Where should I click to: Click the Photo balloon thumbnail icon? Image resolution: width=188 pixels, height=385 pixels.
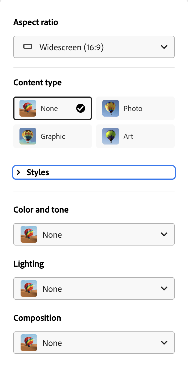point(111,108)
